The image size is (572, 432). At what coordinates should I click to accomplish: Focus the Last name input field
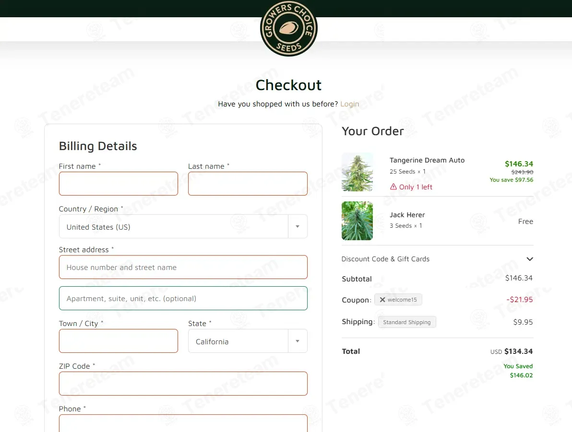(248, 184)
